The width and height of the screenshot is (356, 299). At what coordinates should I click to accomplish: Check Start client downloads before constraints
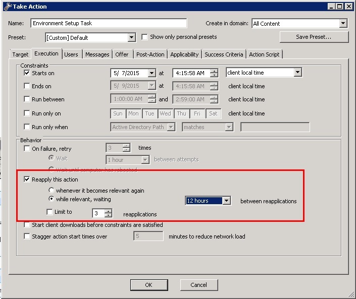tap(27, 225)
